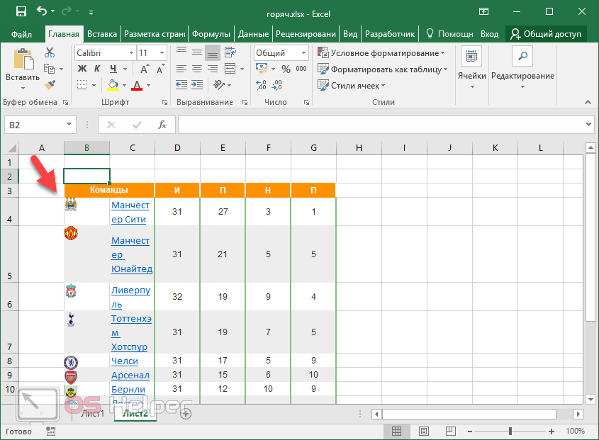The image size is (599, 440).
Task: Add a new sheet with the plus icon
Action: (x=186, y=413)
